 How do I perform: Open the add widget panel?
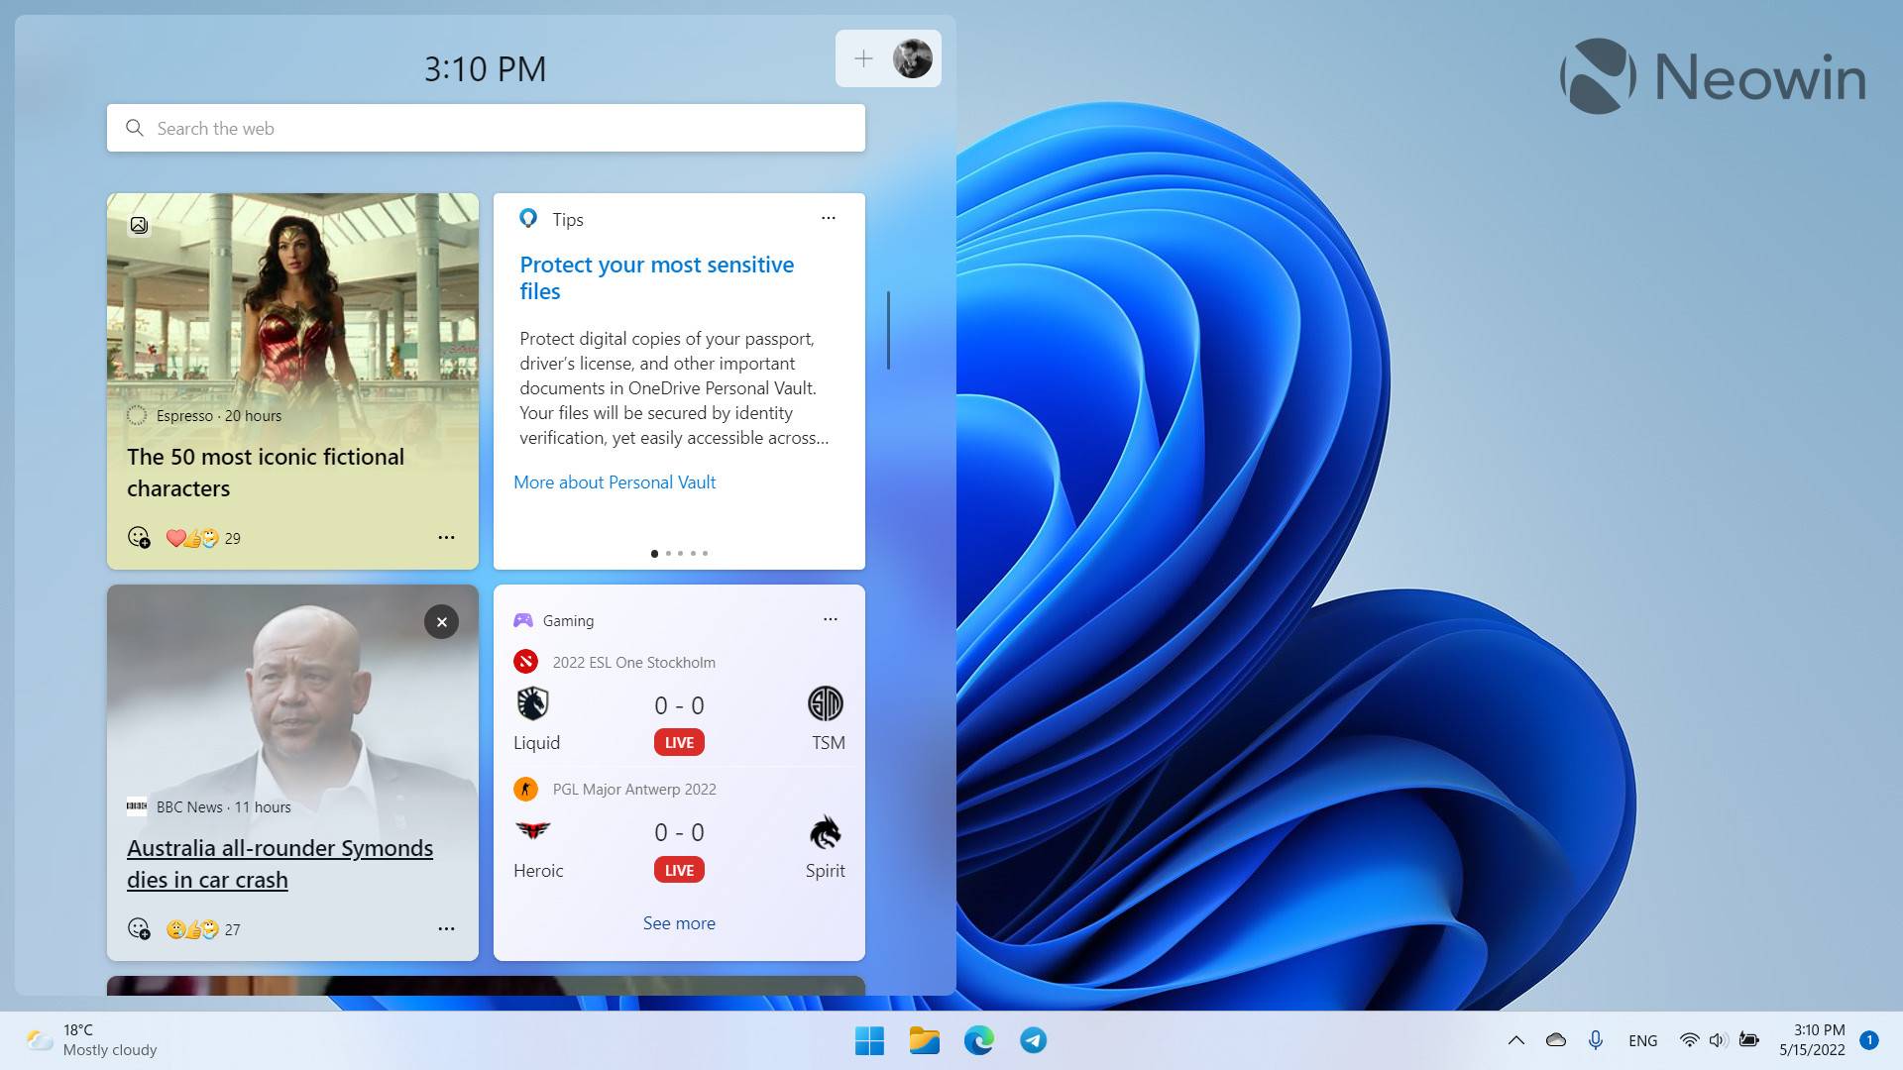863,58
